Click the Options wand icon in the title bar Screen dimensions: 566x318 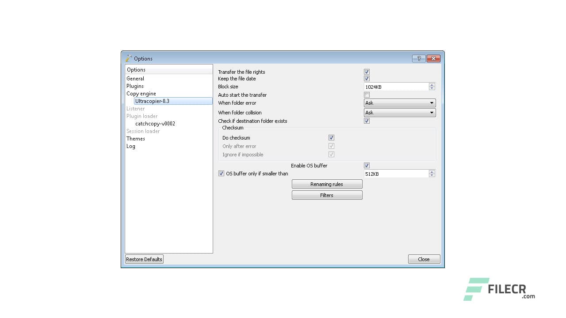pyautogui.click(x=129, y=58)
